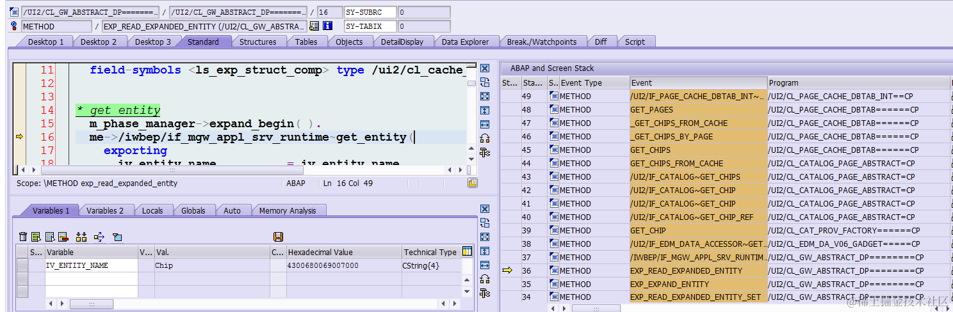Switch to Locals tab
This screenshot has height=312, width=953.
(x=152, y=210)
